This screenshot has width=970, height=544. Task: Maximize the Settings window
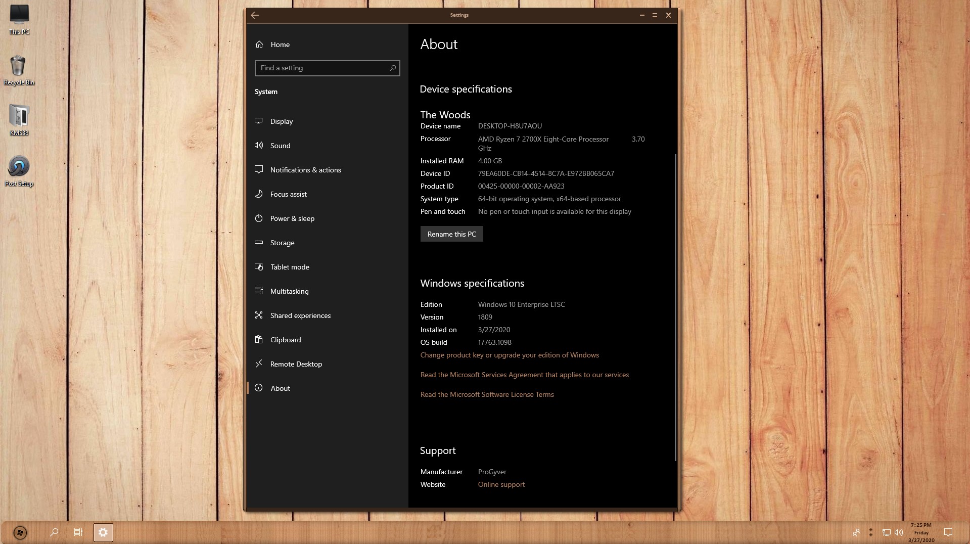pos(655,15)
